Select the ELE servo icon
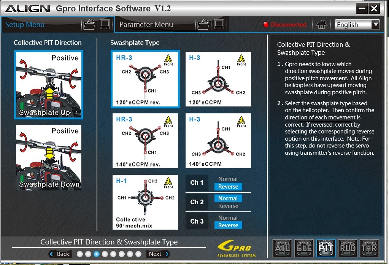 click(304, 248)
